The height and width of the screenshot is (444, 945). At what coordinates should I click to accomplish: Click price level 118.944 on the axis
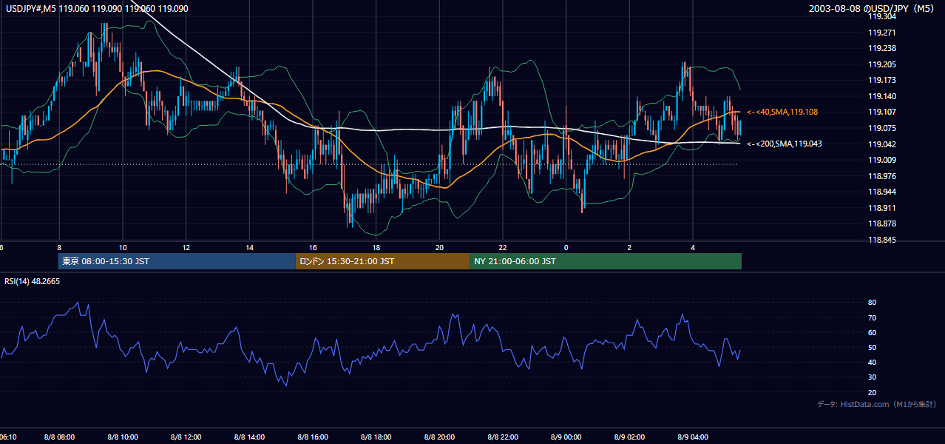point(881,192)
